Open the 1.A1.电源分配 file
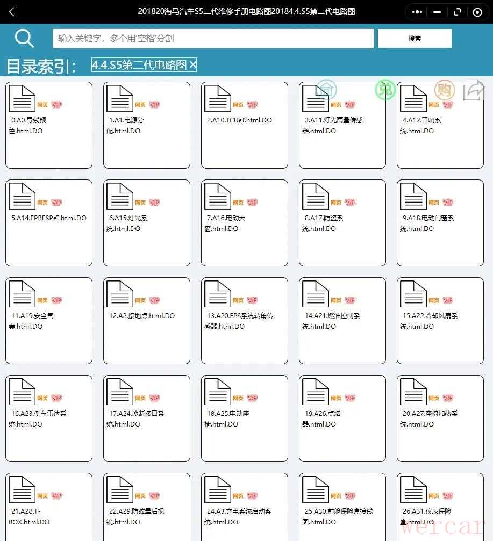Image resolution: width=493 pixels, height=541 pixels. click(x=147, y=125)
